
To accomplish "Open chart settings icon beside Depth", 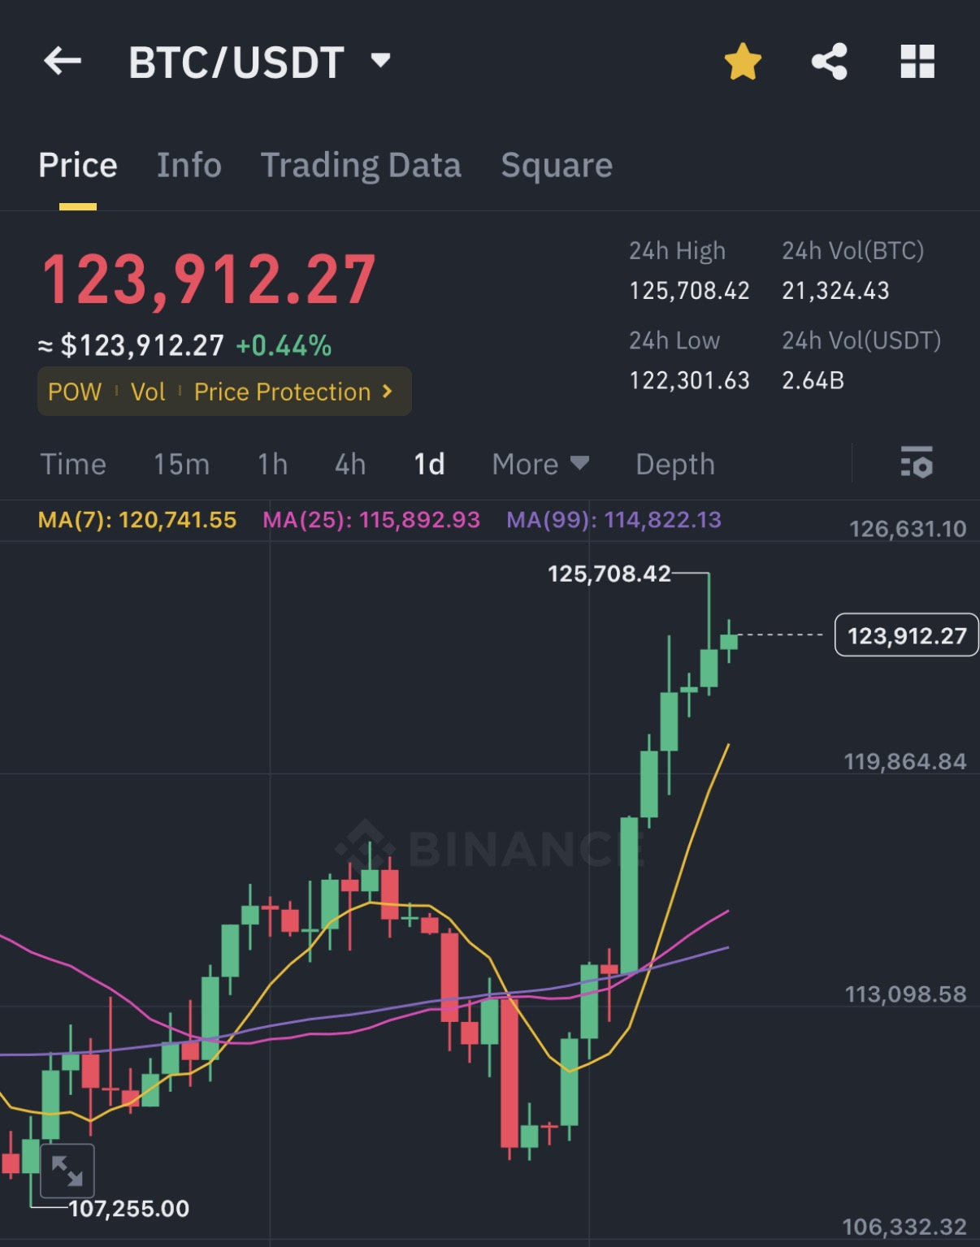I will click(x=917, y=462).
